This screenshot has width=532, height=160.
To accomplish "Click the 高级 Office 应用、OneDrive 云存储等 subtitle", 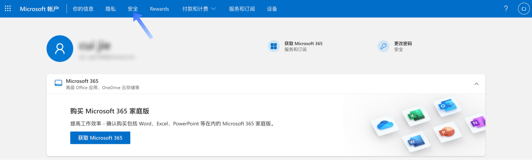I will point(103,87).
